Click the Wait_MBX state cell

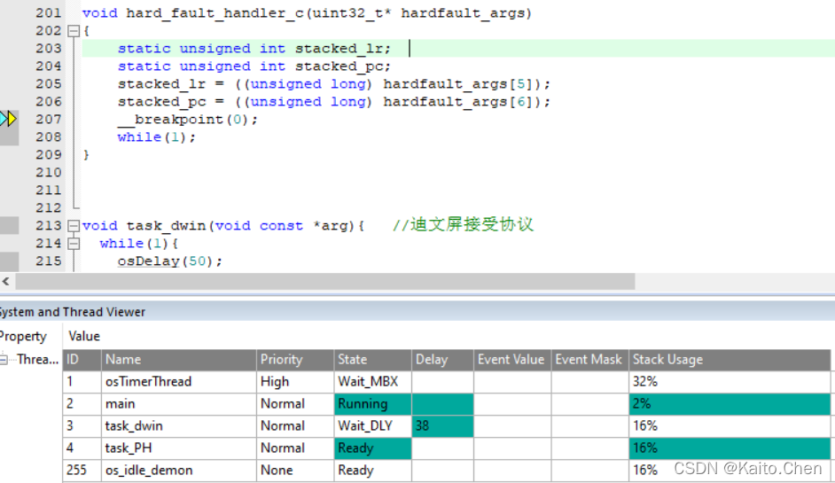(373, 382)
